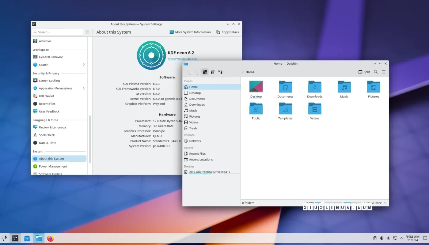This screenshot has height=245, width=429.
Task: Click Dolphin file manager taskbar icon
Action: tap(39, 238)
